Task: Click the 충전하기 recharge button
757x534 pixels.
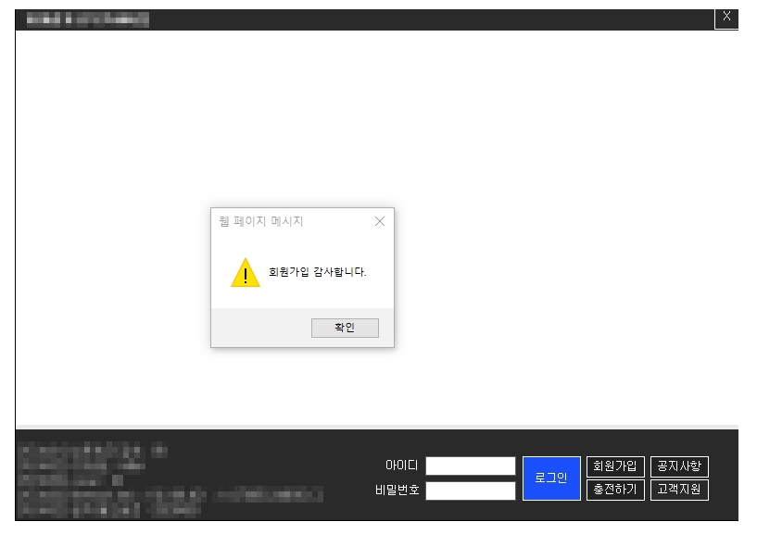Action: pos(615,490)
